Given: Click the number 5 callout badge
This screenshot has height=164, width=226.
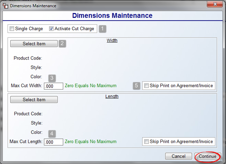Looking at the screenshot, I should pos(136,86).
